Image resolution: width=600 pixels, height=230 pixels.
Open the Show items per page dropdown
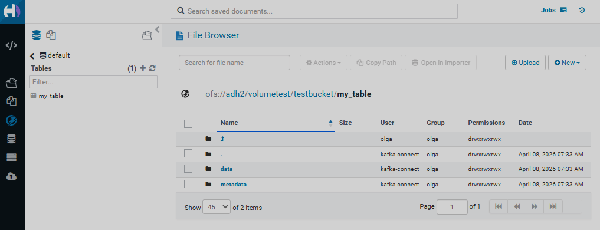click(217, 206)
